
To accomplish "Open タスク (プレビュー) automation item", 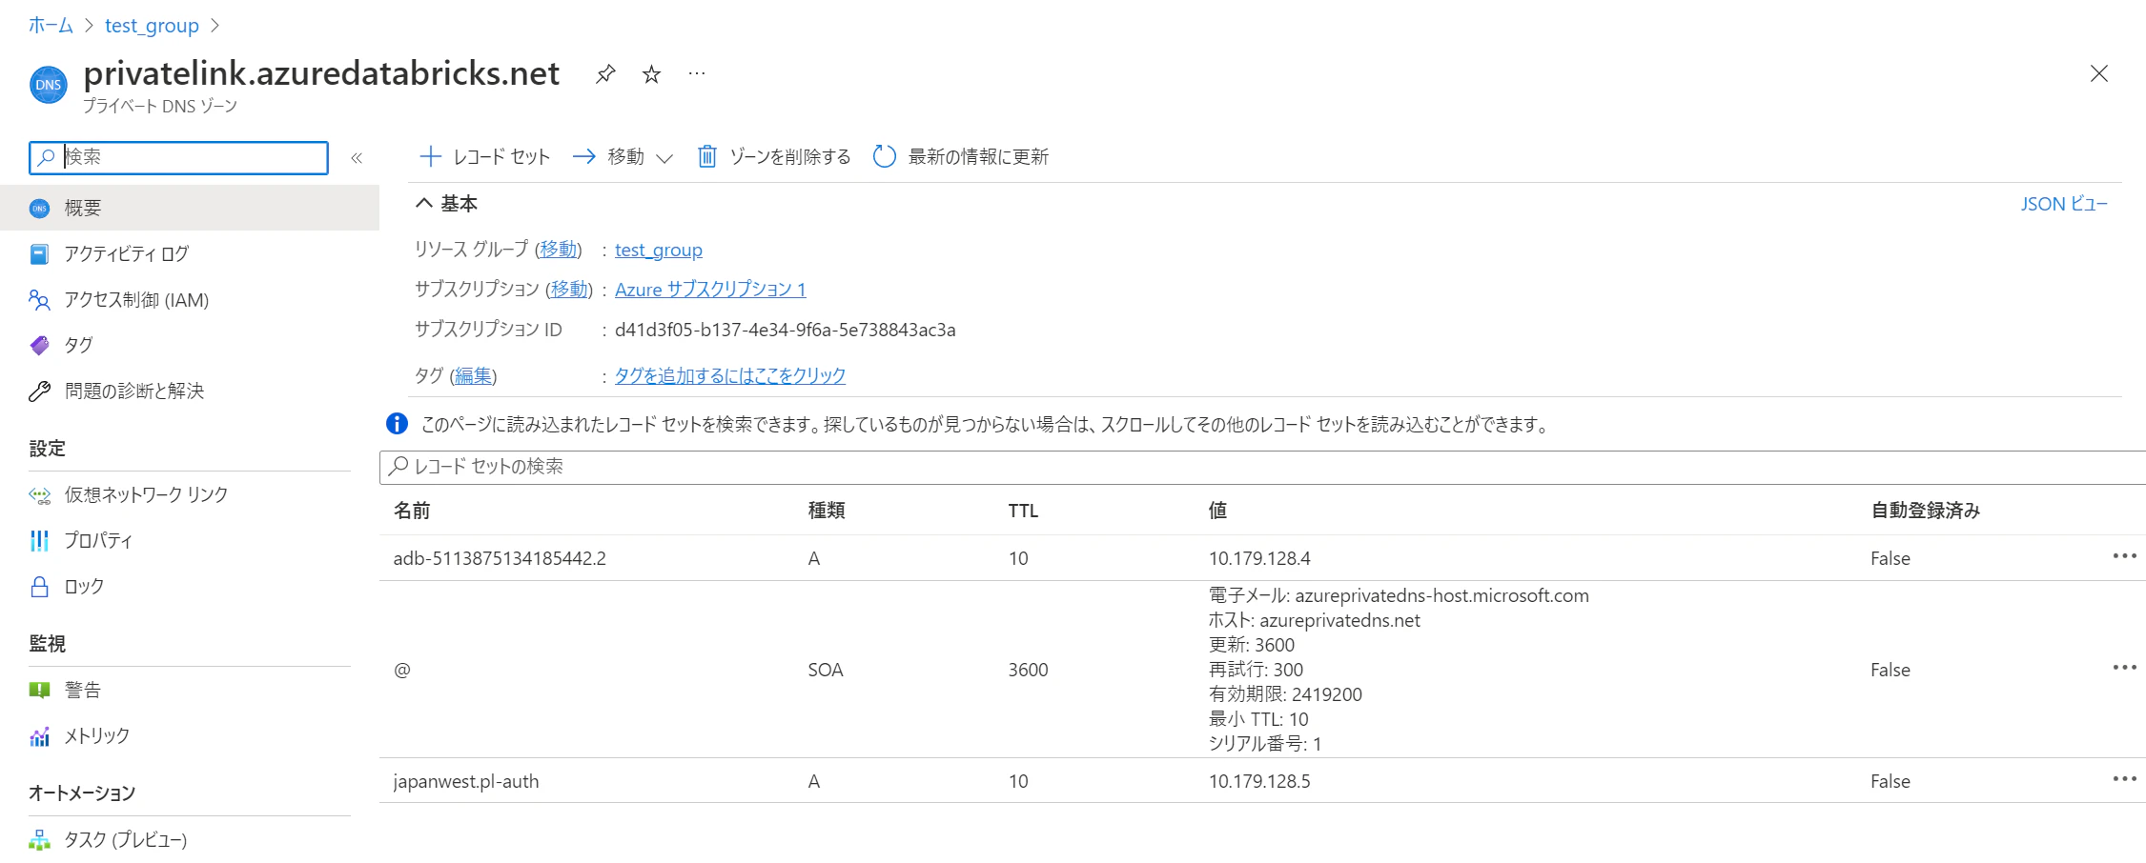I will tap(190, 839).
